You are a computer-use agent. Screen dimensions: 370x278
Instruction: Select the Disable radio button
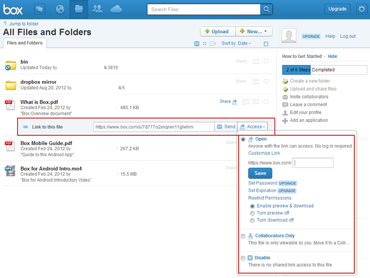(243, 258)
